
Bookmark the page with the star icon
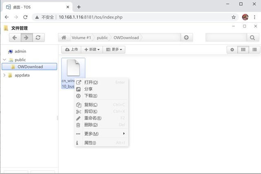tap(234, 17)
